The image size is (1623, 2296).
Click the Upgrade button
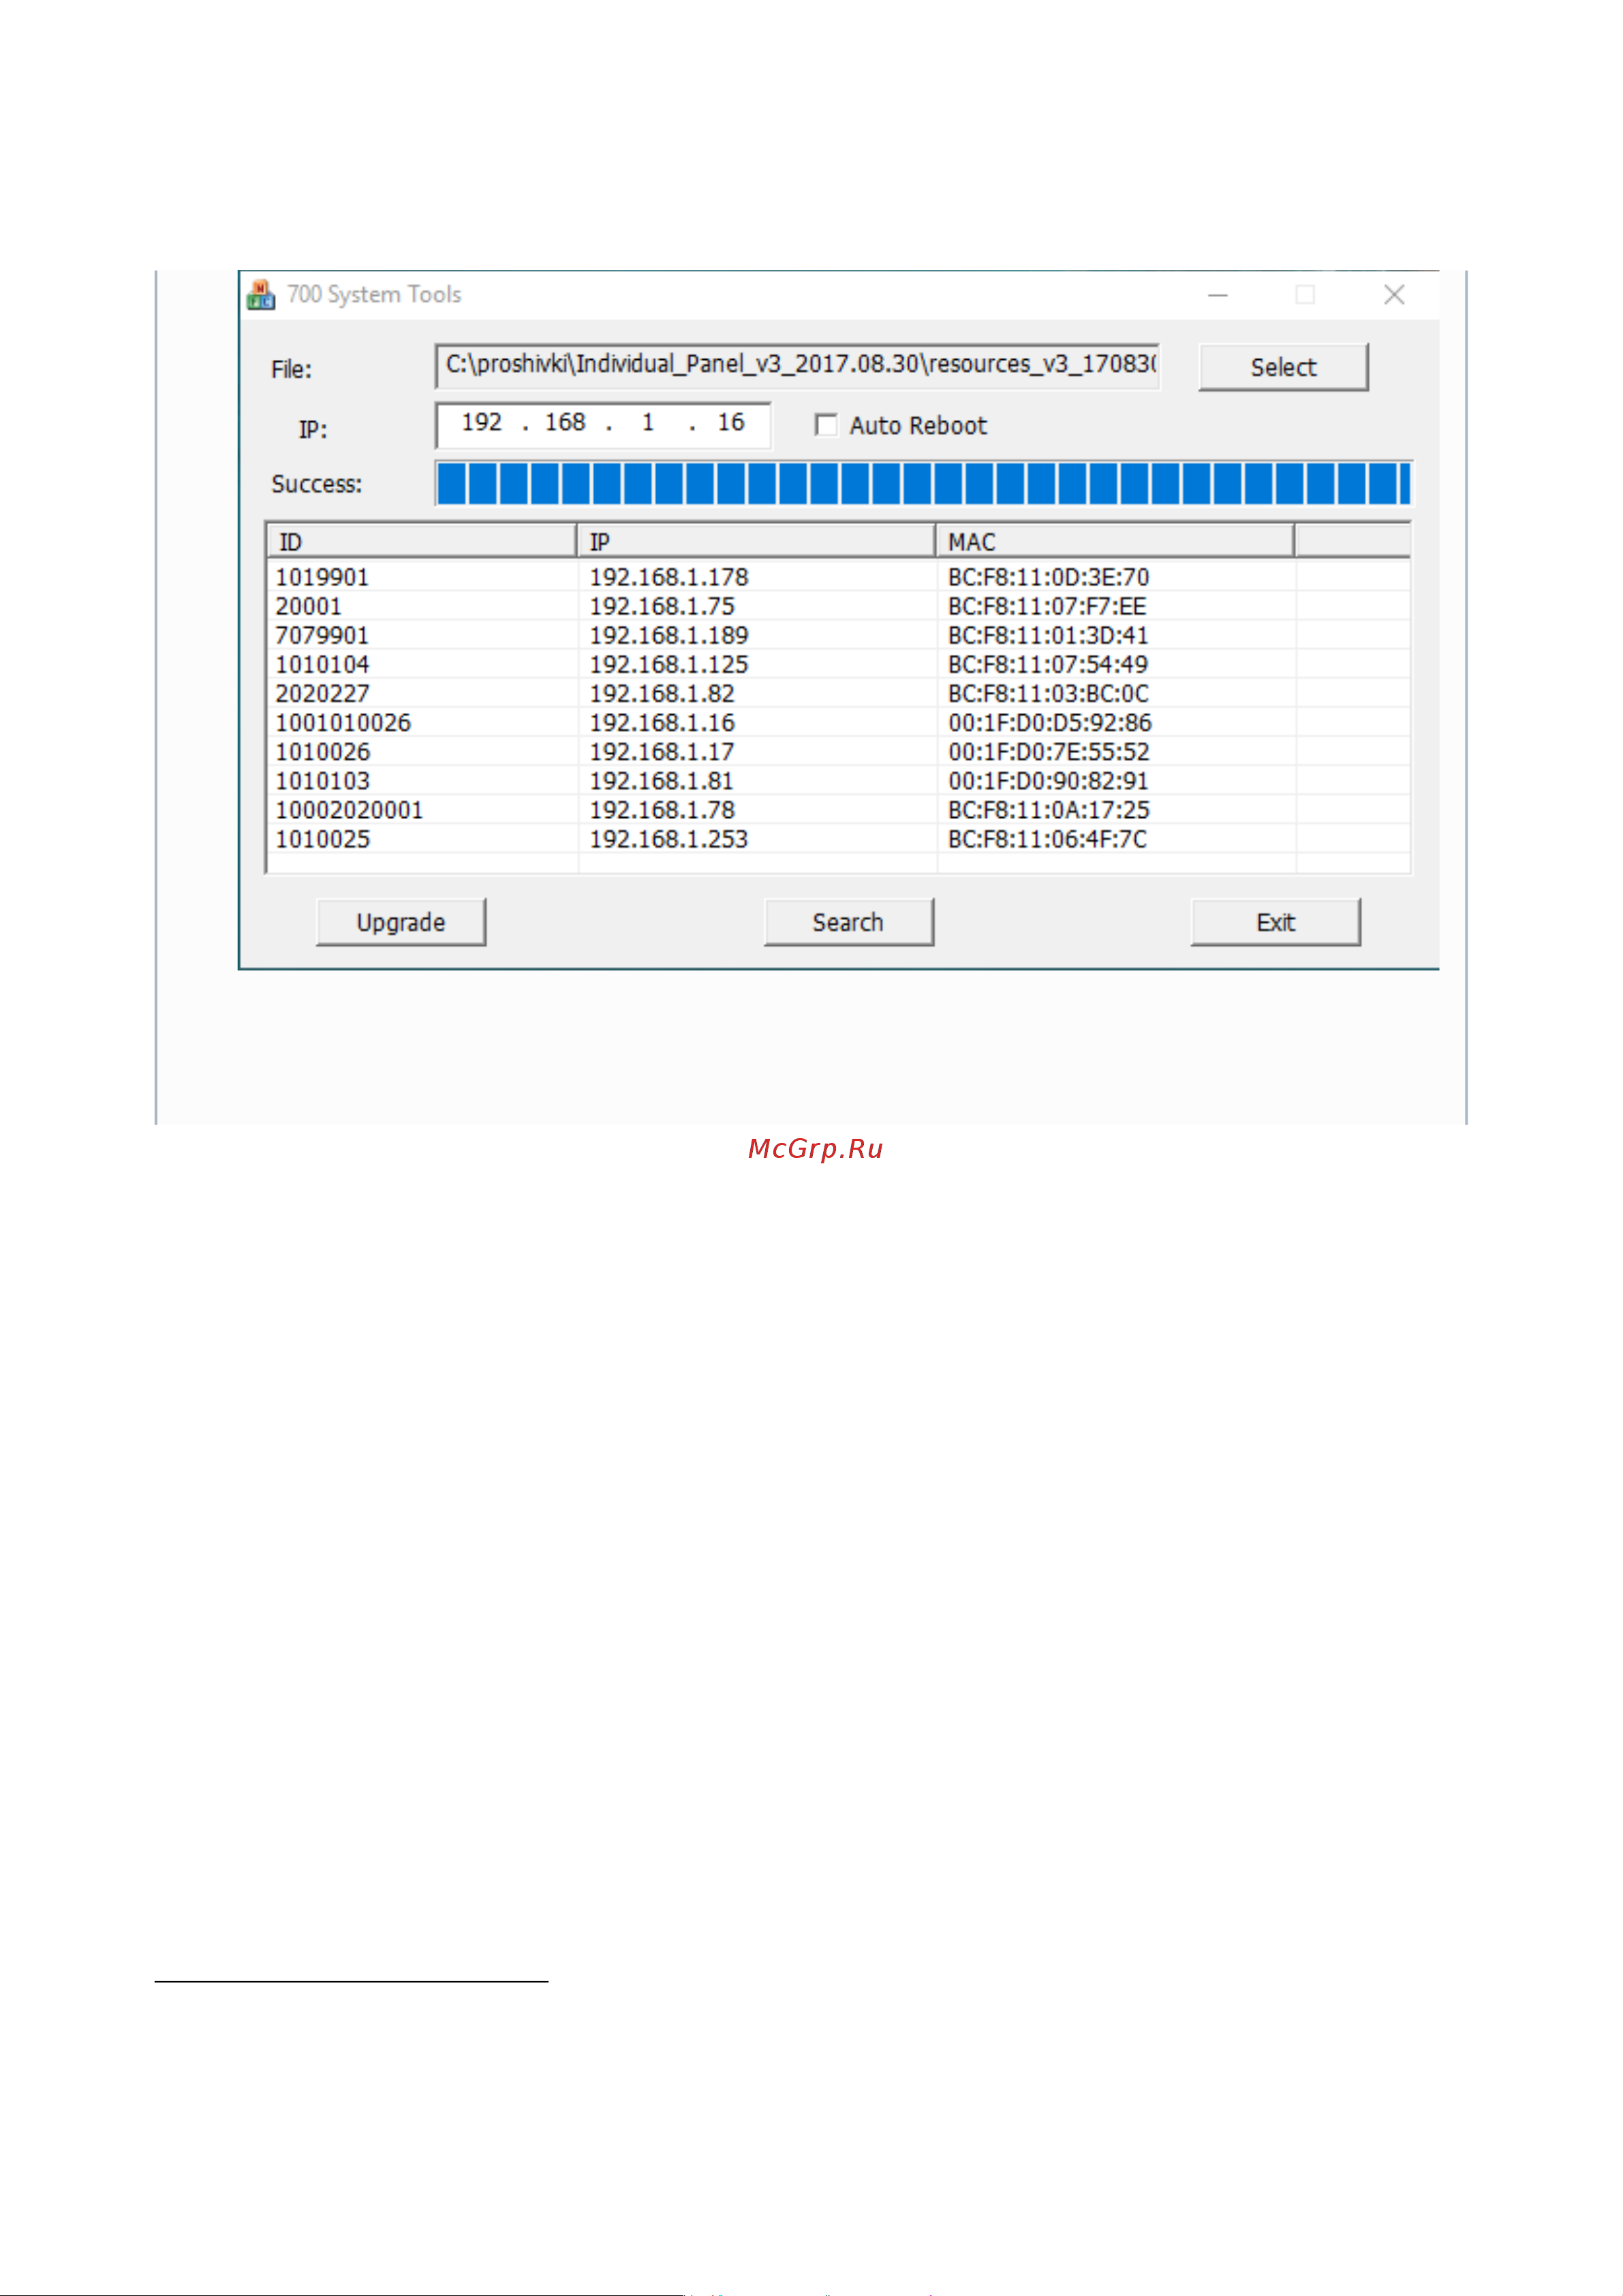pyautogui.click(x=401, y=922)
